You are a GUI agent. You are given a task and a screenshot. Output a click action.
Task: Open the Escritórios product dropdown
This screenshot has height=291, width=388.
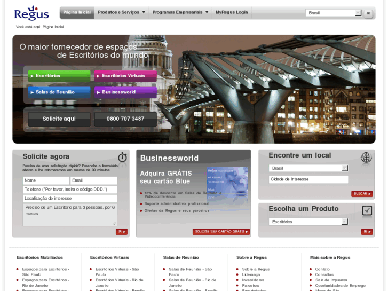click(308, 222)
